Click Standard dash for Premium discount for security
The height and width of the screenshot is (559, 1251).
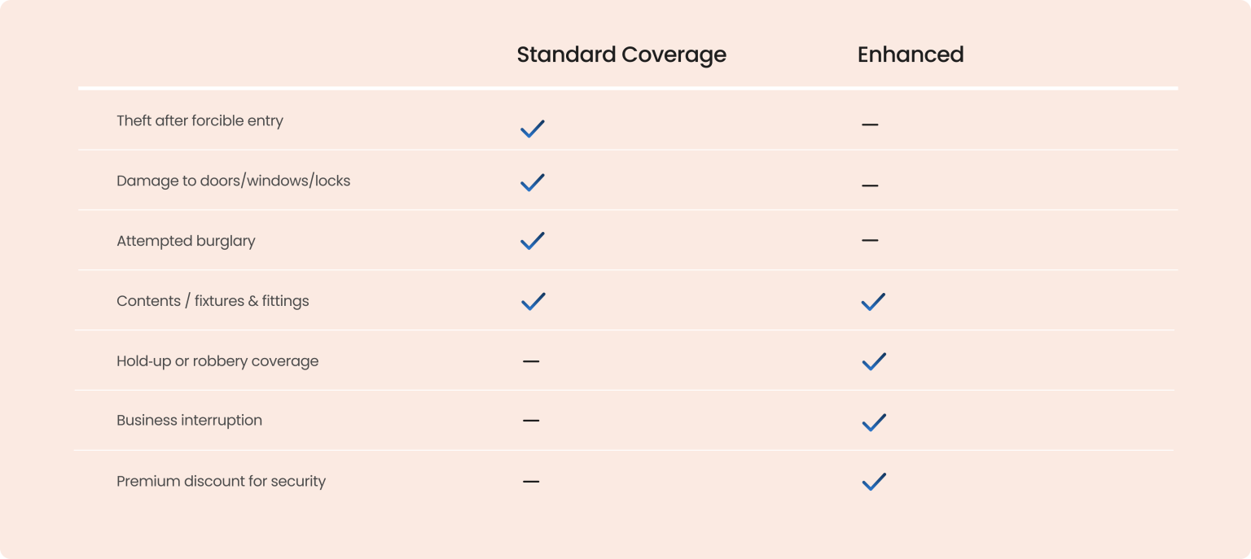pos(531,482)
